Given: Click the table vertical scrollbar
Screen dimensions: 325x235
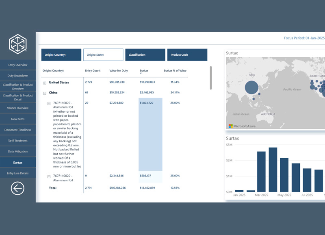Looking at the screenshot, I should click(210, 78).
